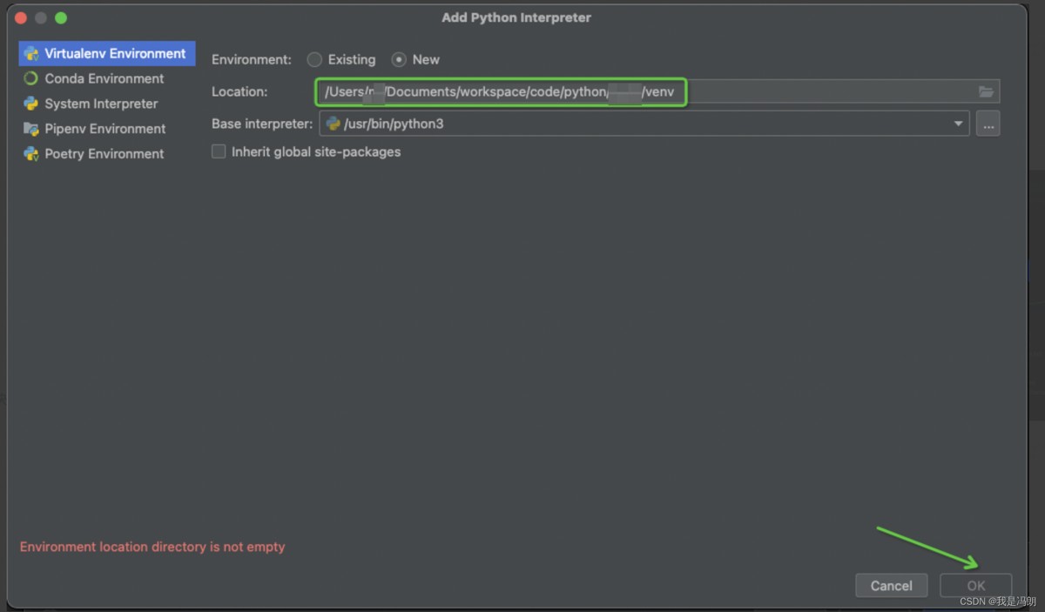Select System Interpreter in the sidebar
Viewport: 1045px width, 612px height.
click(x=101, y=104)
